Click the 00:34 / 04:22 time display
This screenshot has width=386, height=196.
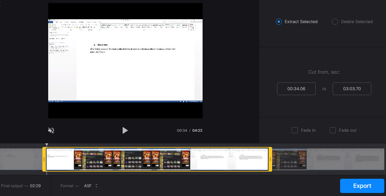tap(190, 131)
